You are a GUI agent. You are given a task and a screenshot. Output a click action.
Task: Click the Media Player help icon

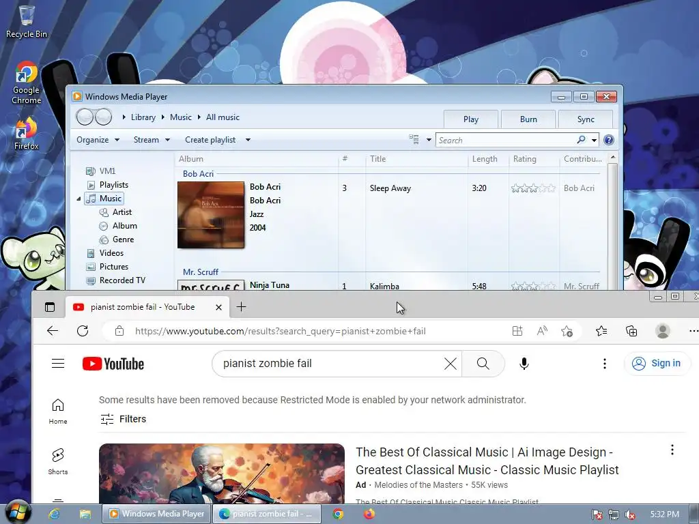click(x=608, y=140)
